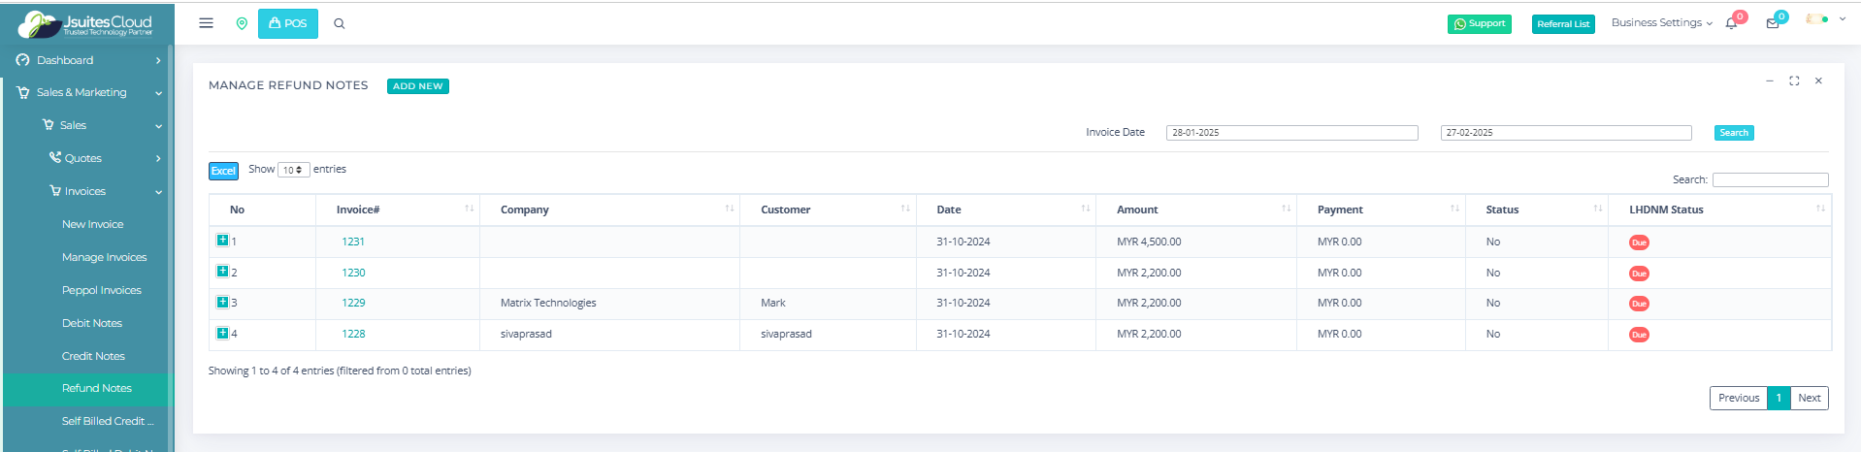Open the Business Settings dropdown
This screenshot has width=1861, height=452.
1661,23
